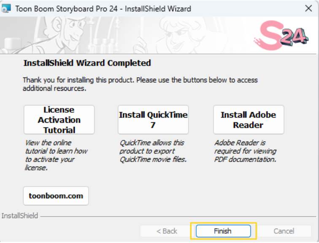Screen dimensions: 319x243
Task: Visit toonboom.com via its button
Action: (56, 196)
